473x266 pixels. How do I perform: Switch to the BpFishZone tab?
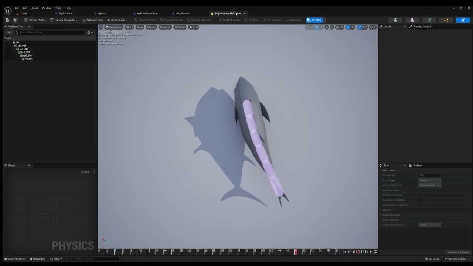coord(66,14)
